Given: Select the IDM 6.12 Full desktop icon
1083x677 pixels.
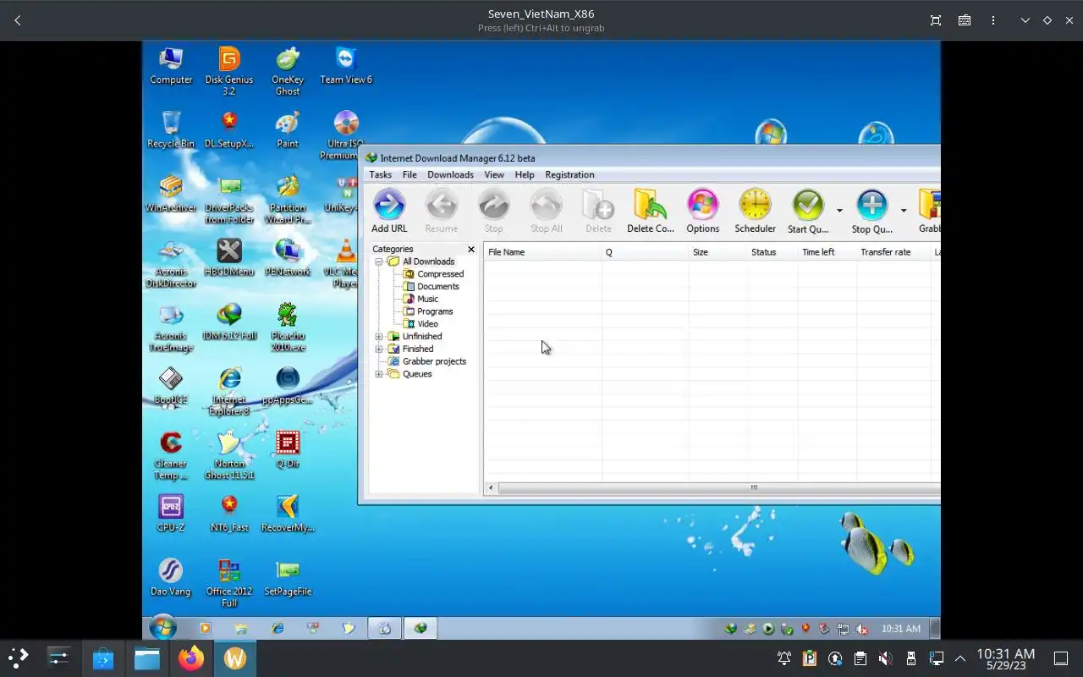Looking at the screenshot, I should pyautogui.click(x=228, y=322).
